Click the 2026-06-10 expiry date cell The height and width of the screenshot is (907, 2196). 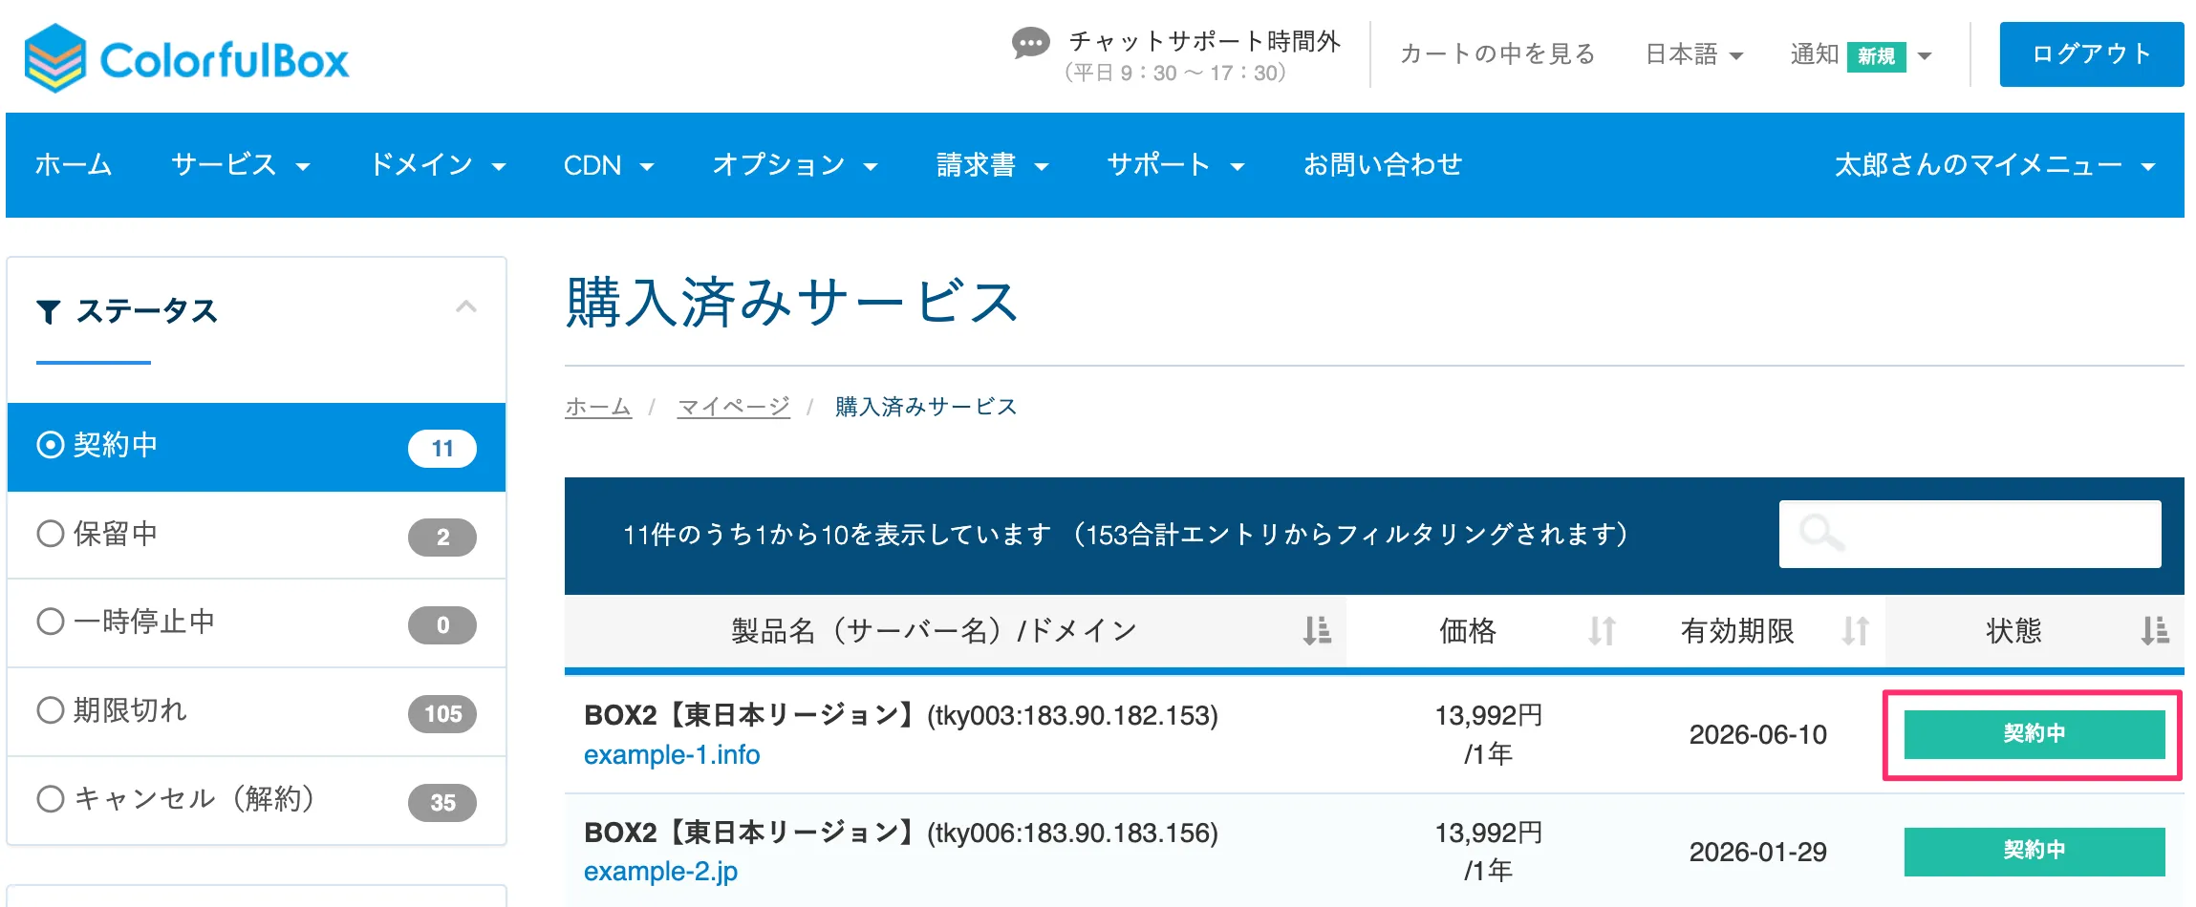pos(1757,734)
